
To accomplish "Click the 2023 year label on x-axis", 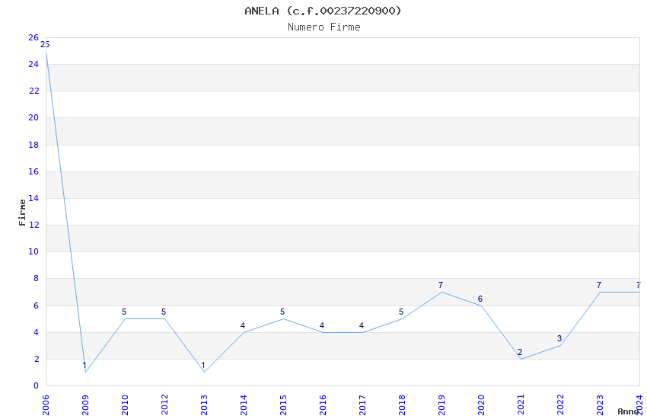I will coord(600,405).
